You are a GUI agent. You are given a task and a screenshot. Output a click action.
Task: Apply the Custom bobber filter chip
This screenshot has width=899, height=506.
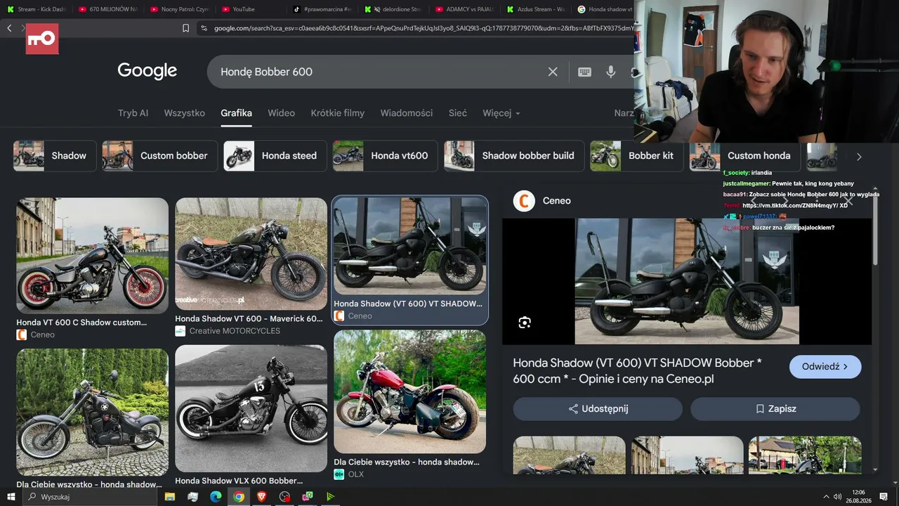tap(159, 156)
